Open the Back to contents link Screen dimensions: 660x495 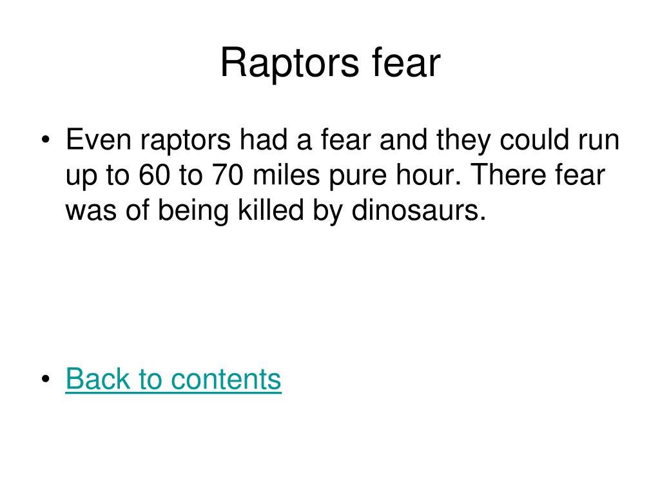173,379
